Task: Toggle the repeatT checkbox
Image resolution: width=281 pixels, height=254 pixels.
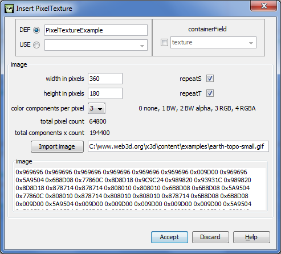Action: [210, 93]
